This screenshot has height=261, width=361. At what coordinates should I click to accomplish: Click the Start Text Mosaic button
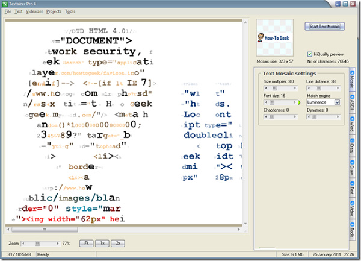click(325, 27)
